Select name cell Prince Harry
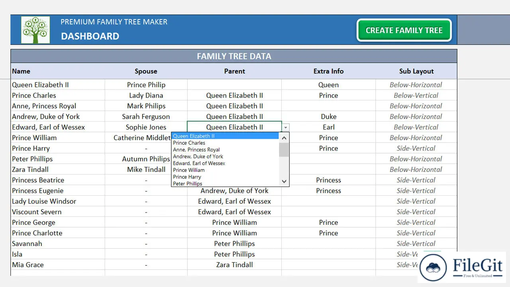Viewport: 510px width, 287px height. point(58,148)
